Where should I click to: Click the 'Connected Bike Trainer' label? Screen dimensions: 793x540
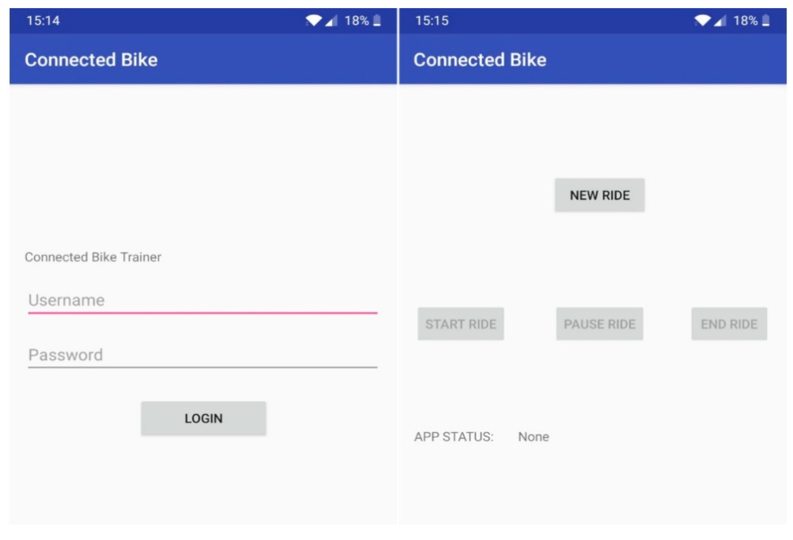[93, 257]
